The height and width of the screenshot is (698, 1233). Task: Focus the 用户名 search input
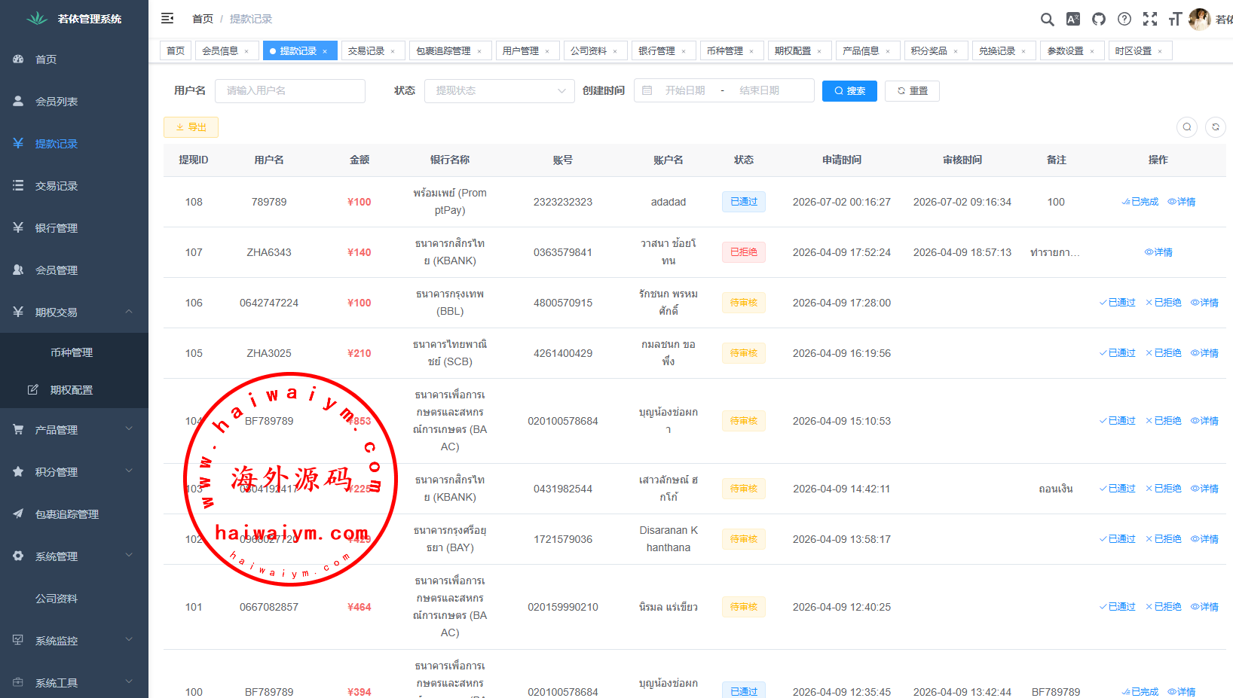pos(290,90)
